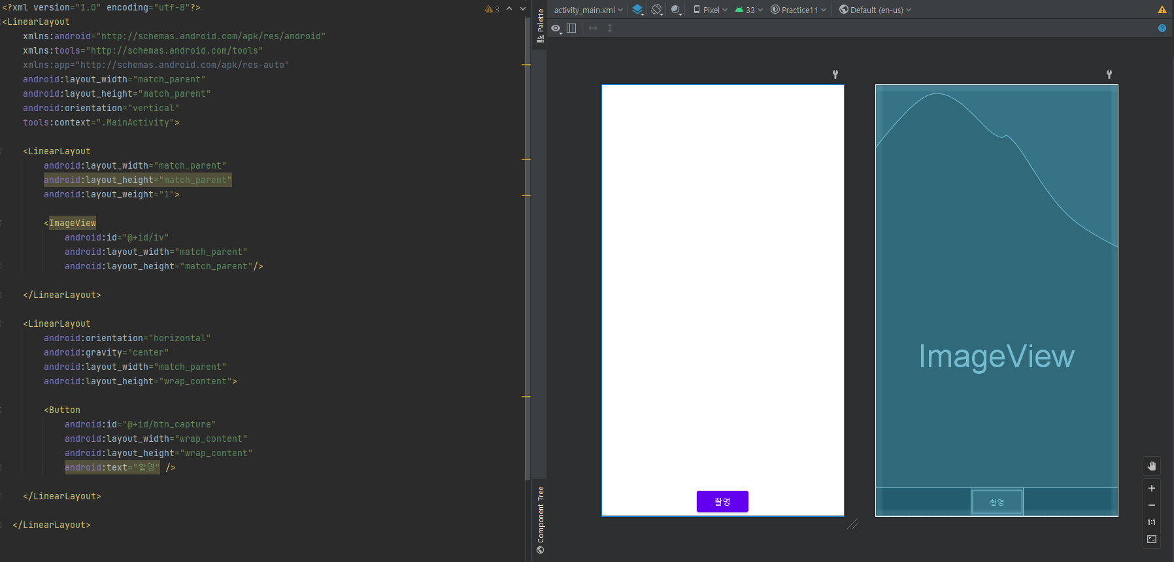
Task: Click Button's android:layout_width="wrap_content" line
Action: coord(156,438)
